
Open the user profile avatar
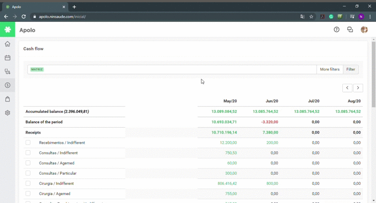(364, 29)
